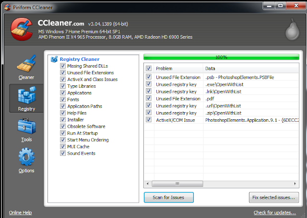Screen dimensions: 307x218
Task: Uncheck the ActiveX/COM Issue row checkbox
Action: [x=149, y=120]
